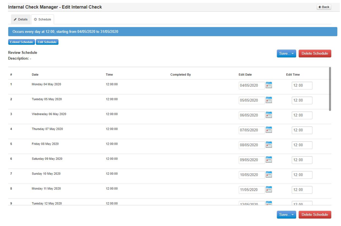Open calendar picker for 05/05/2020 row
The height and width of the screenshot is (226, 341).
269,100
